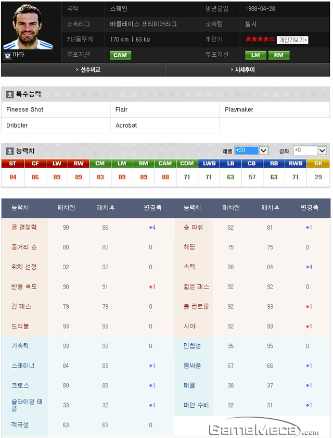Click the 스태미너 stat row label

pos(23,366)
